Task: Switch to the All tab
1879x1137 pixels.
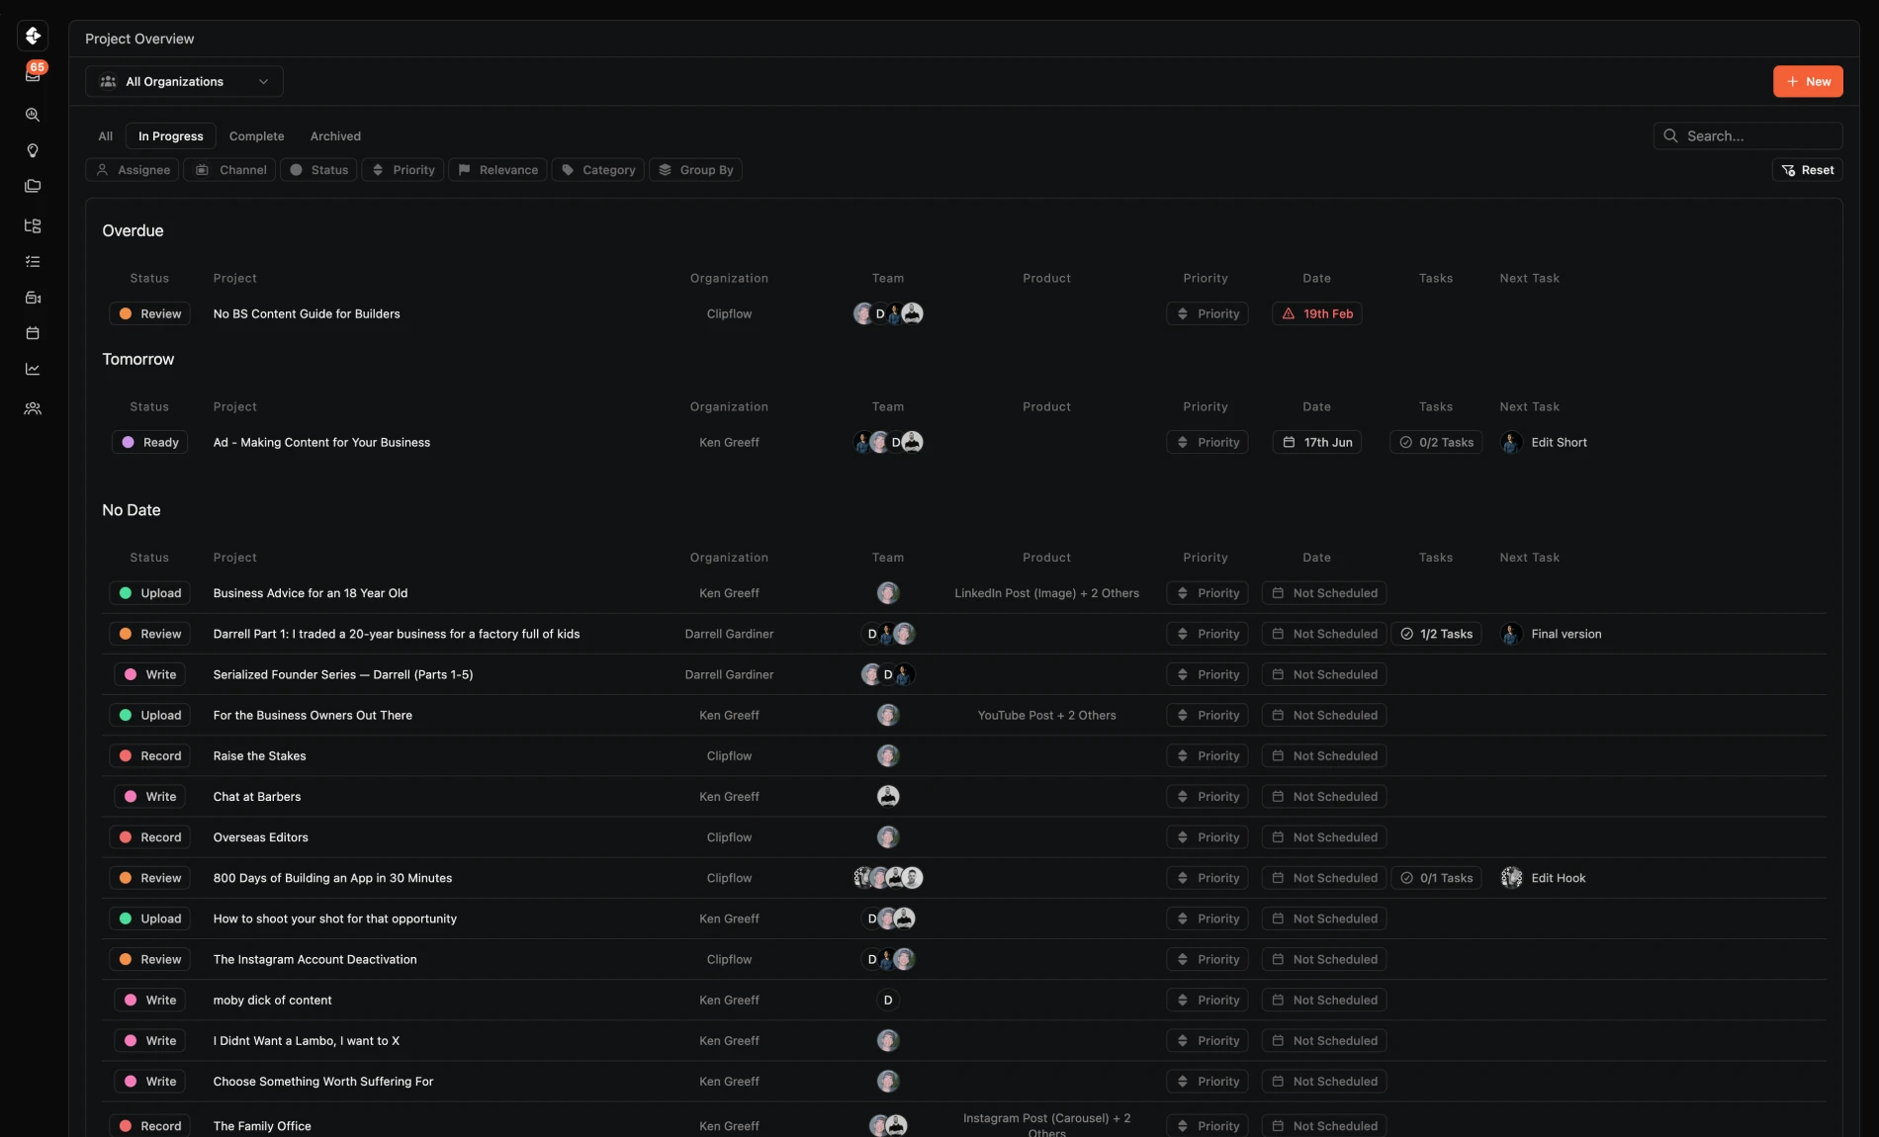Action: (106, 136)
